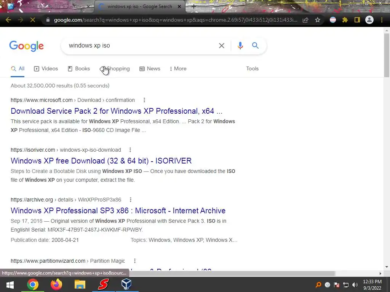Click the address bar URL
Viewport: 390px width, 292px height.
click(175, 20)
